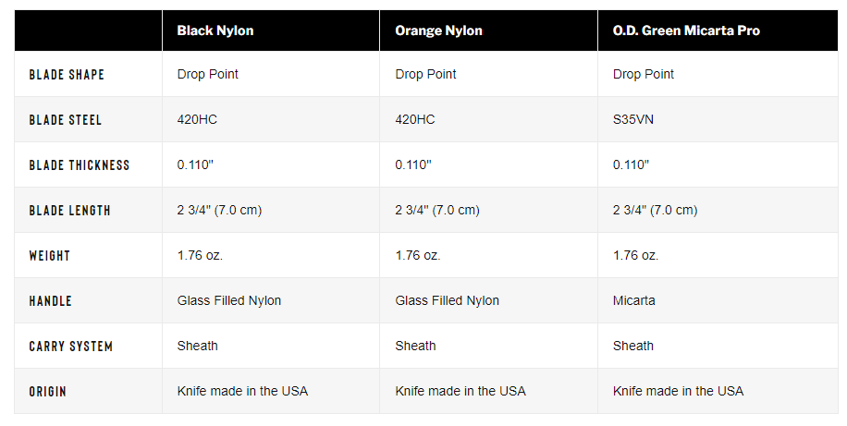Screen dimensions: 847x426
Task: Select the Orange Nylon column header
Action: pyautogui.click(x=438, y=30)
